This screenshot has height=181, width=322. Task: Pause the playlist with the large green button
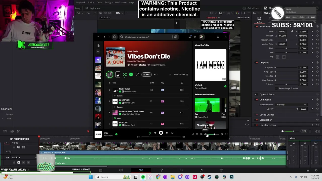click(109, 74)
